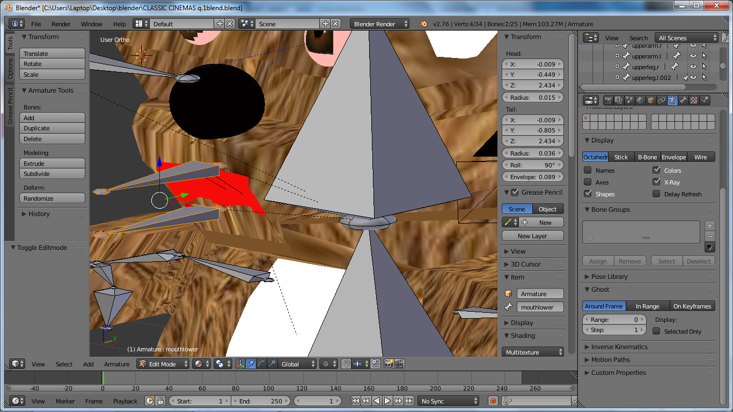Click the timeline preview range clock icon

tap(149, 401)
